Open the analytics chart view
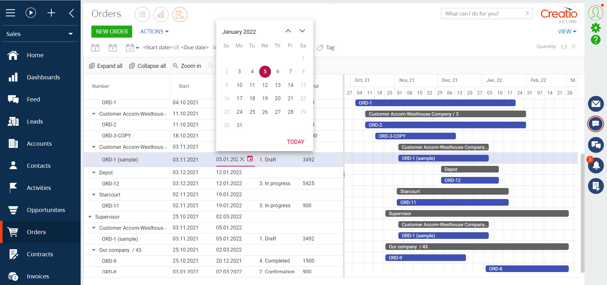Screen dimensions: 607x285 pos(161,14)
